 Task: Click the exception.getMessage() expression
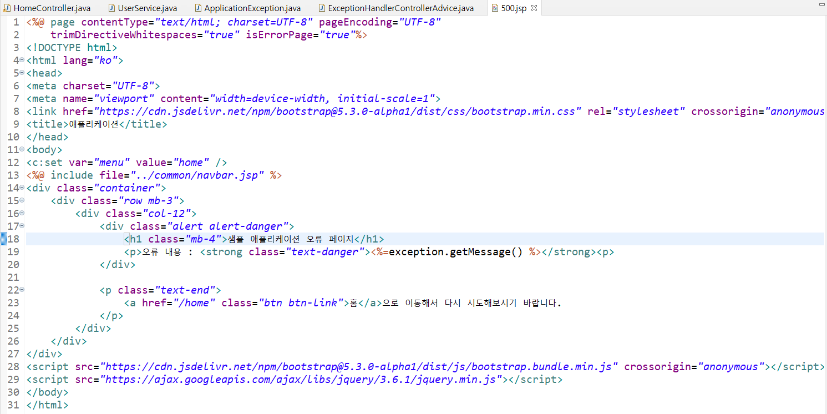455,252
